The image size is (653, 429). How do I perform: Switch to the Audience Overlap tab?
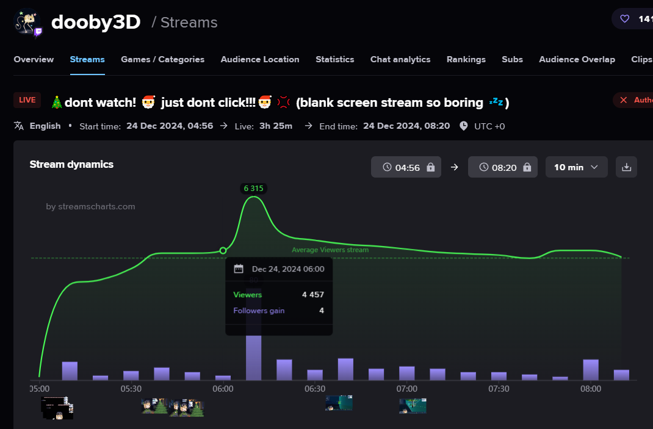[577, 60]
